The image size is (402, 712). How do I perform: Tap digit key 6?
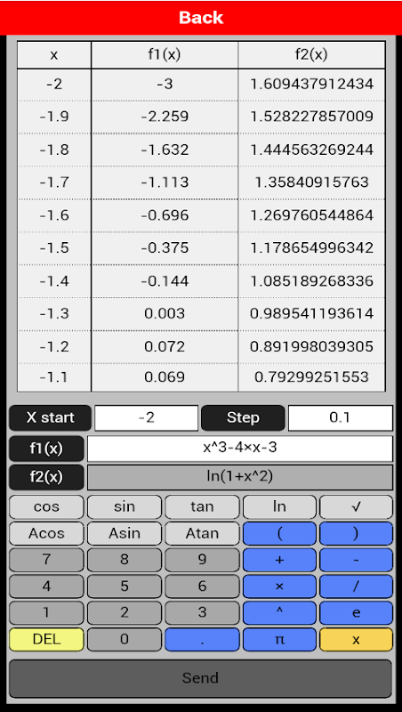(x=202, y=587)
